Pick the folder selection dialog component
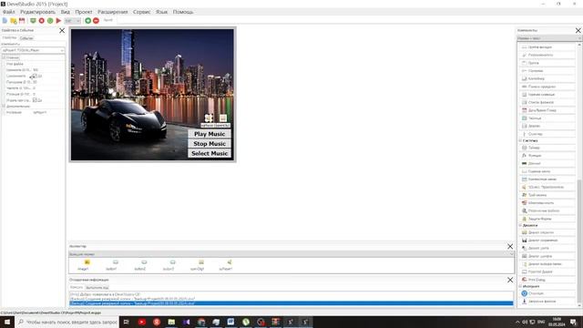 pyautogui.click(x=547, y=264)
